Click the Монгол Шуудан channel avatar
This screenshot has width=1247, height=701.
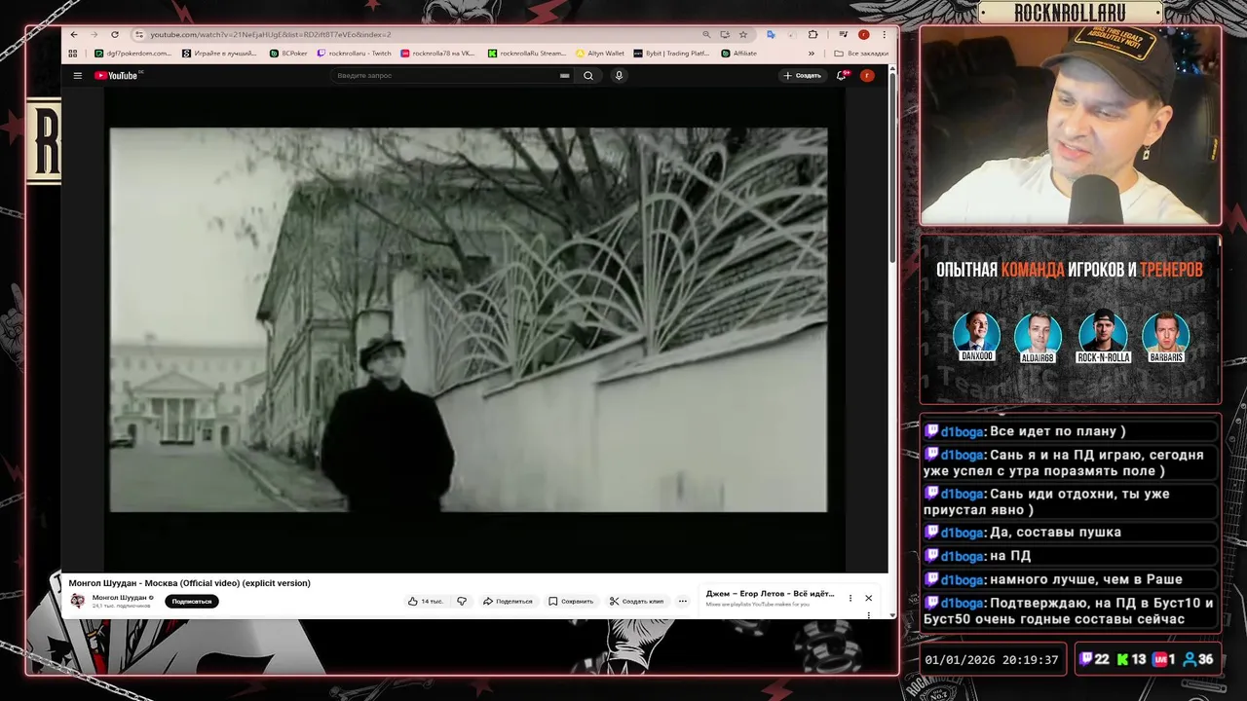[77, 601]
